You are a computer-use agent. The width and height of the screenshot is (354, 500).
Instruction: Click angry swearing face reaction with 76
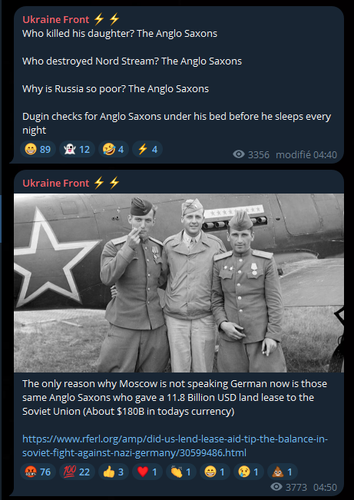point(38,472)
